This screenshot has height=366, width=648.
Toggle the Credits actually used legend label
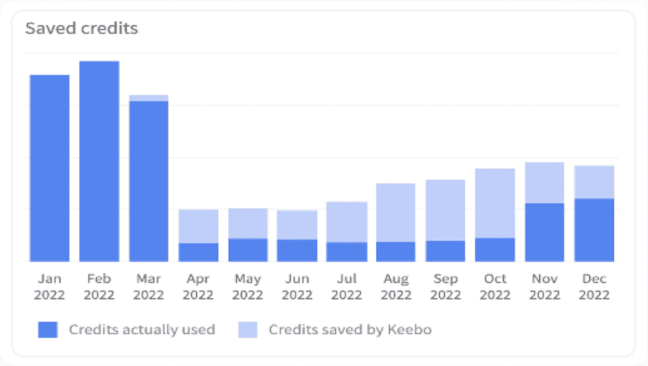pos(142,329)
